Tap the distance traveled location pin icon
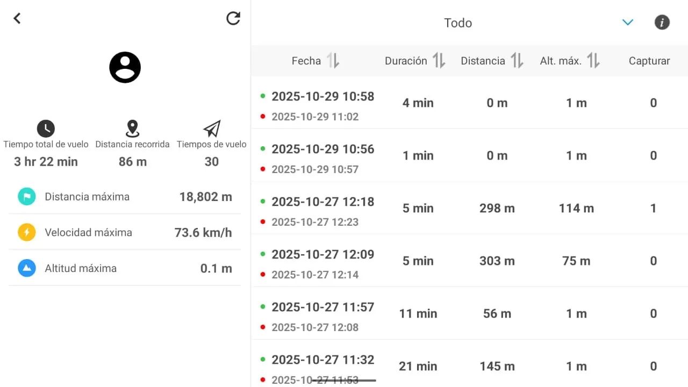 click(x=132, y=128)
